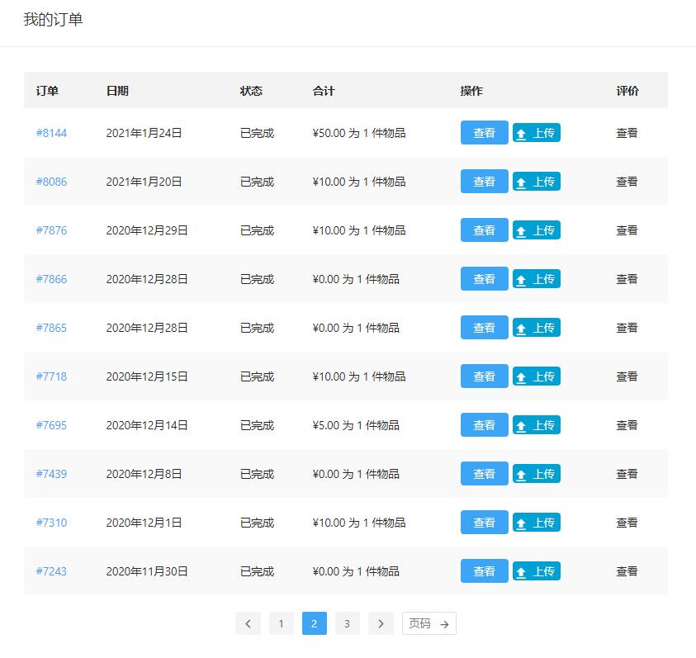696x658 pixels.
Task: Select the date 2021年1月24日
Action: coord(144,133)
